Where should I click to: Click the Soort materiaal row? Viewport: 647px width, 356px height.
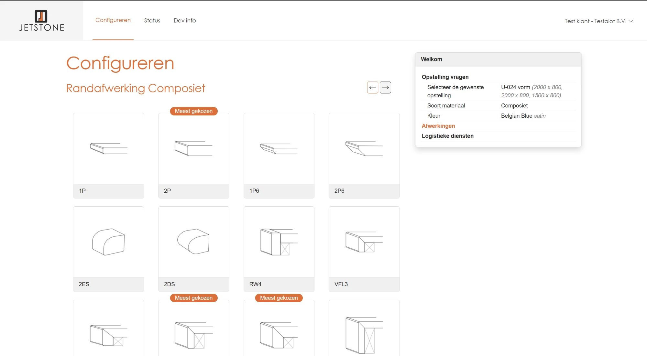(498, 105)
